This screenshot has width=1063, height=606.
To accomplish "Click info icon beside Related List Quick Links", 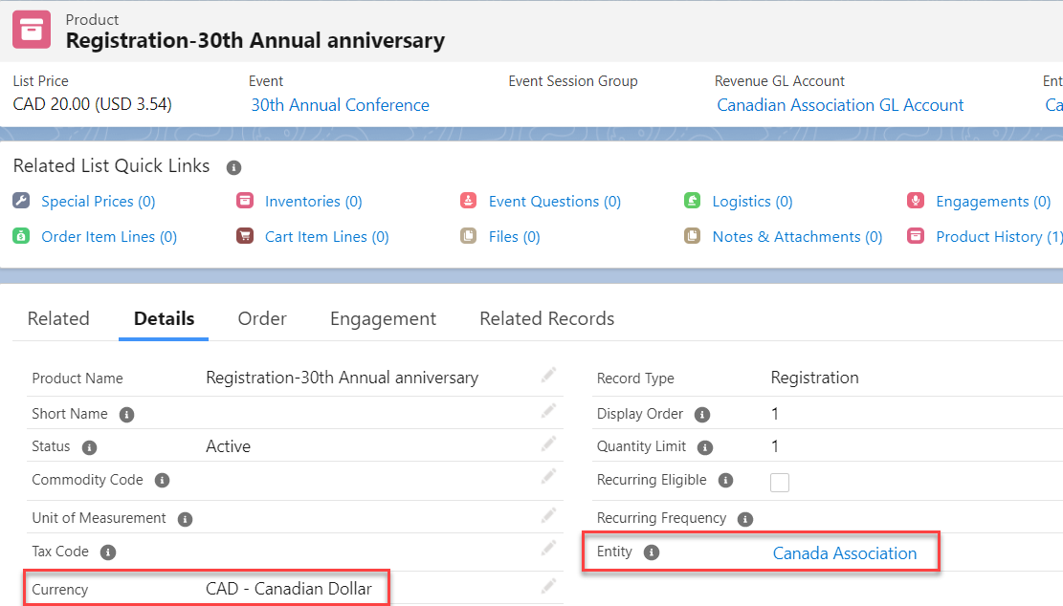I will coord(233,167).
